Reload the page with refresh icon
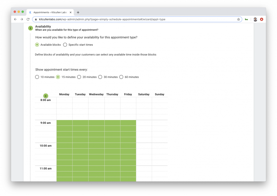Image resolution: width=277 pixels, height=196 pixels. coord(28,19)
